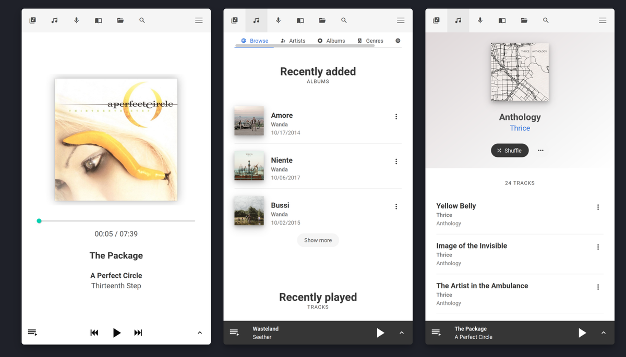Open now-playing icon in left panel toolbar
This screenshot has height=357, width=626.
(32, 20)
